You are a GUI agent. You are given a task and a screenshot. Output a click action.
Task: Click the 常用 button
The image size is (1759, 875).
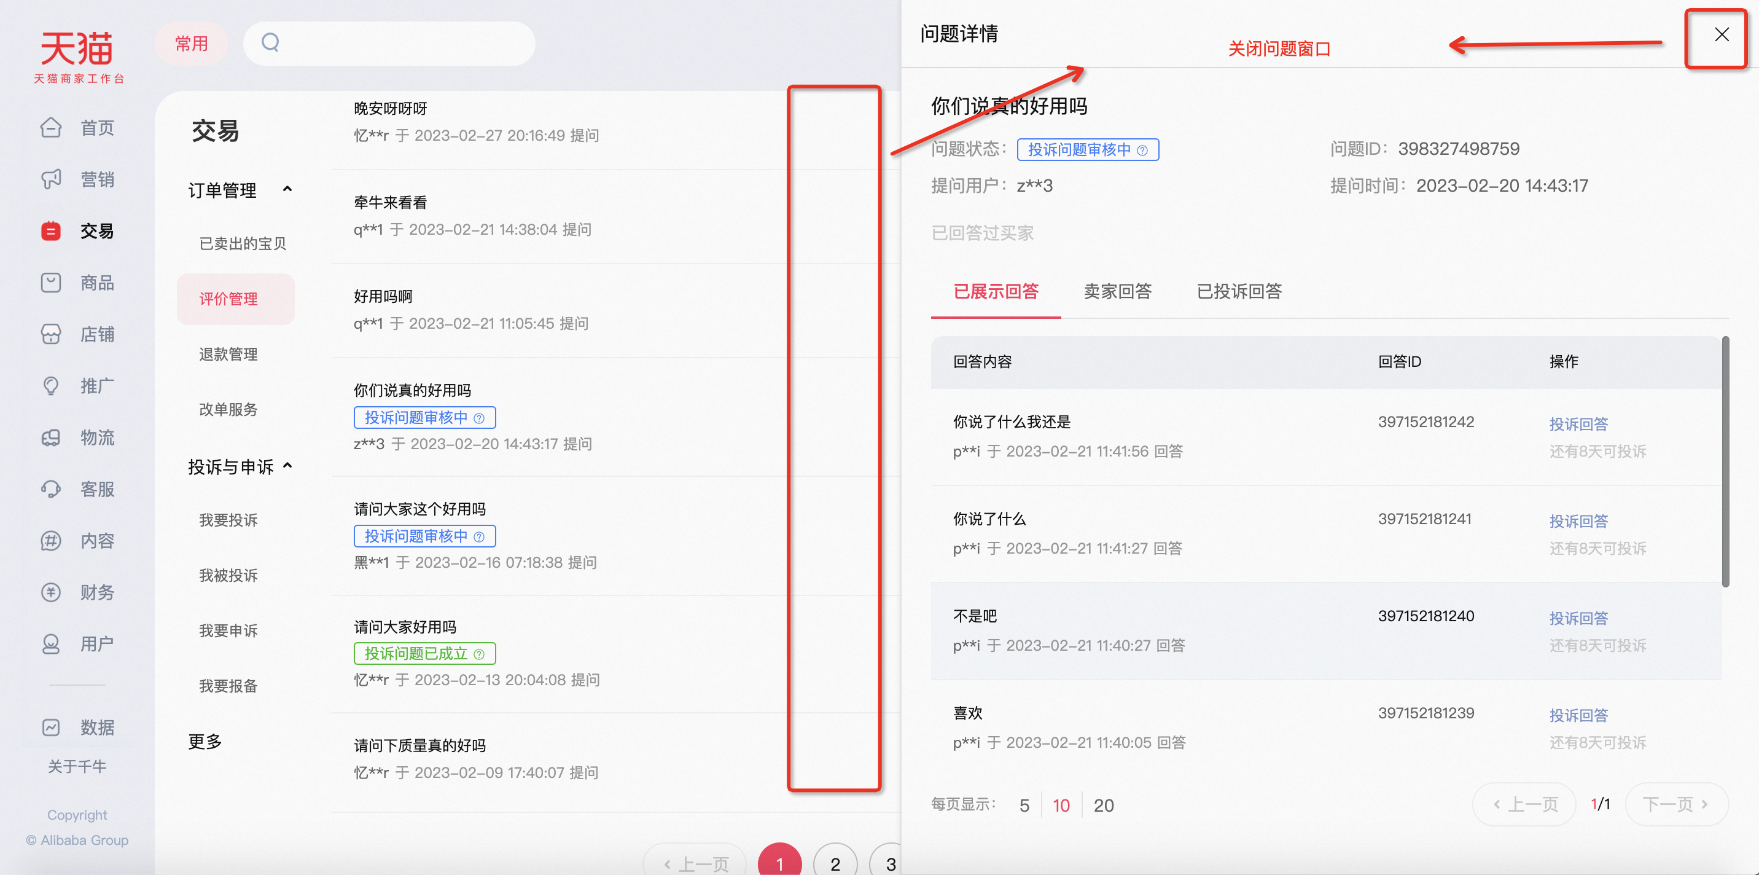(x=191, y=44)
